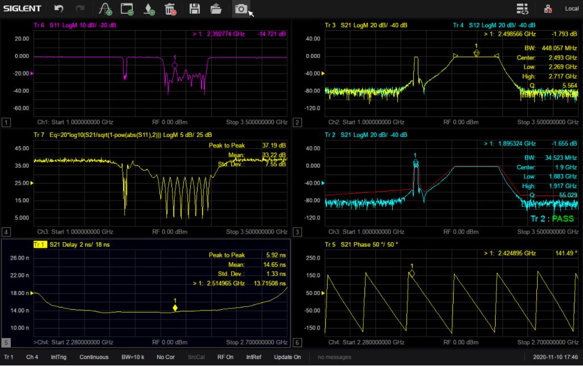Open the BW=10 k bandwidth setting
The height and width of the screenshot is (366, 583).
(133, 357)
